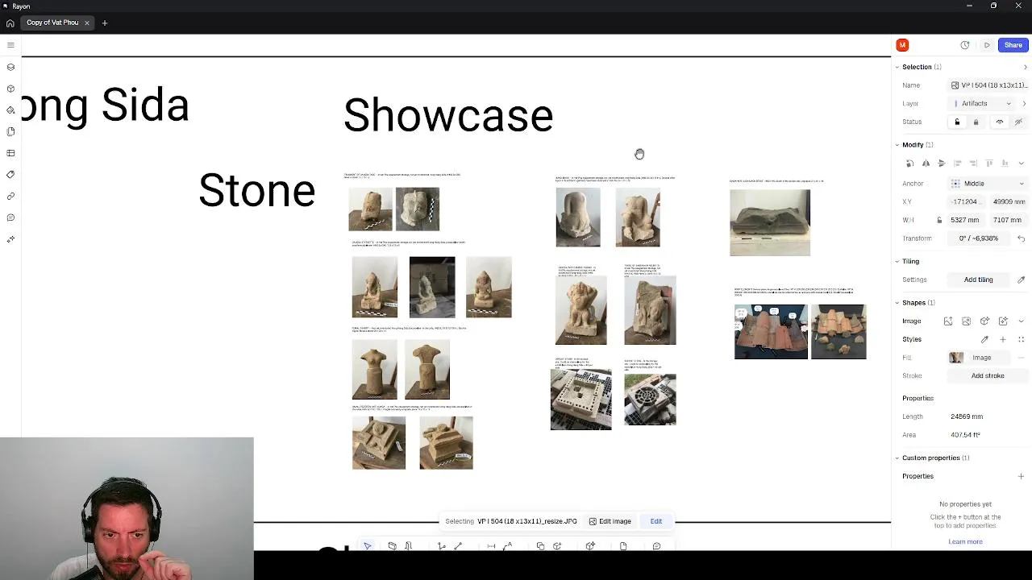1032x580 pixels.
Task: Open the styles grid icon
Action: click(x=1021, y=339)
